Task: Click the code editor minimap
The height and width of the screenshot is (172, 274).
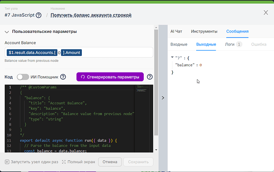Action: pos(142,88)
